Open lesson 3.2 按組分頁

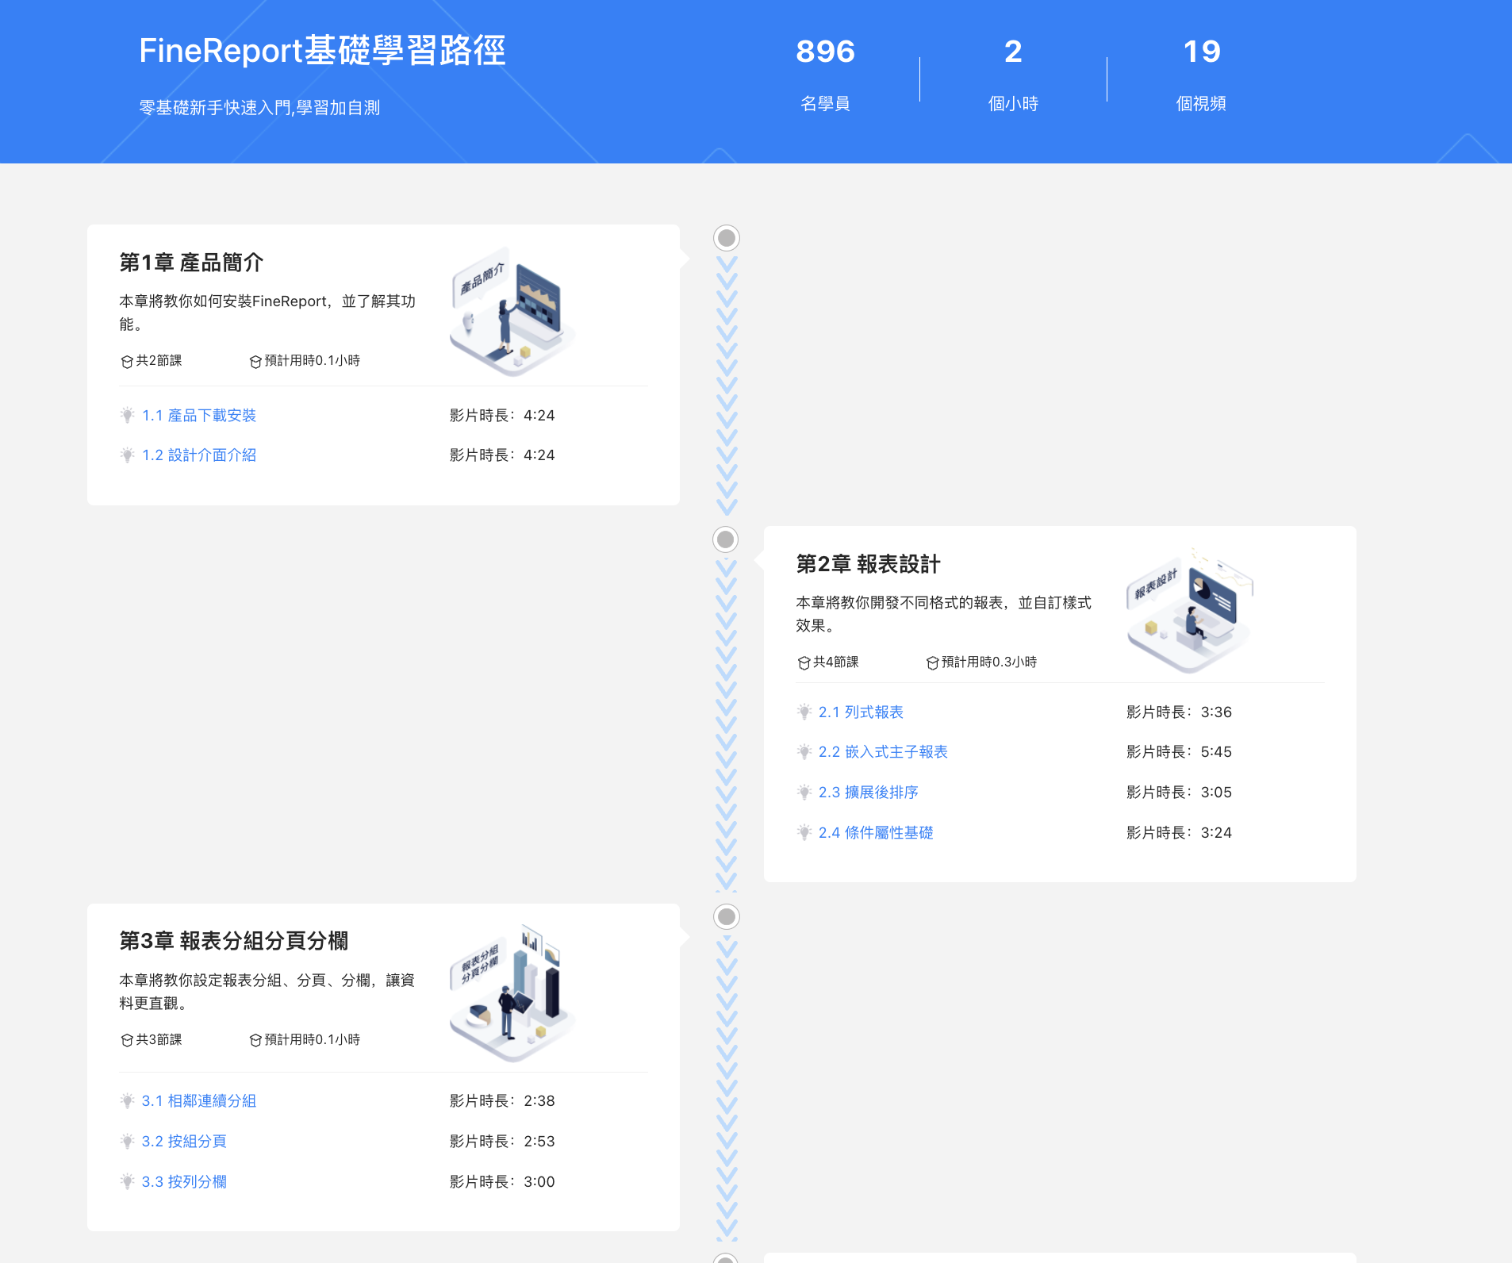pos(184,1141)
